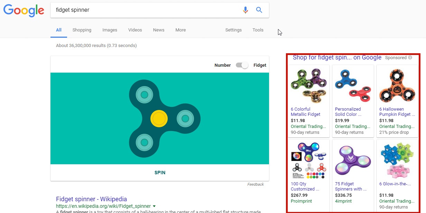
Task: Click the Feedback link below the spinner
Action: point(256,184)
